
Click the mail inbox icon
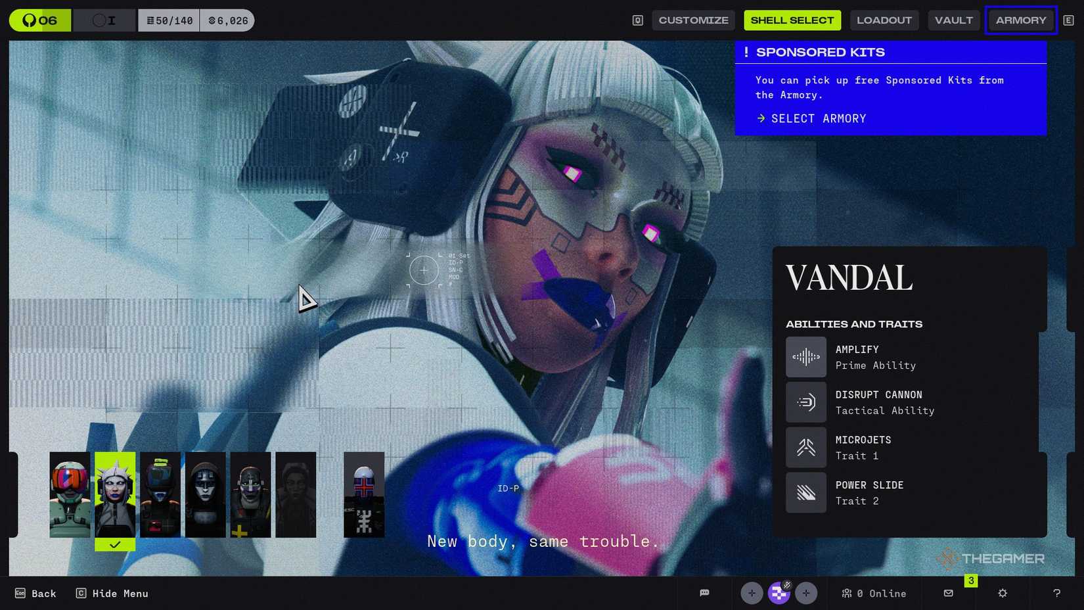coord(948,593)
